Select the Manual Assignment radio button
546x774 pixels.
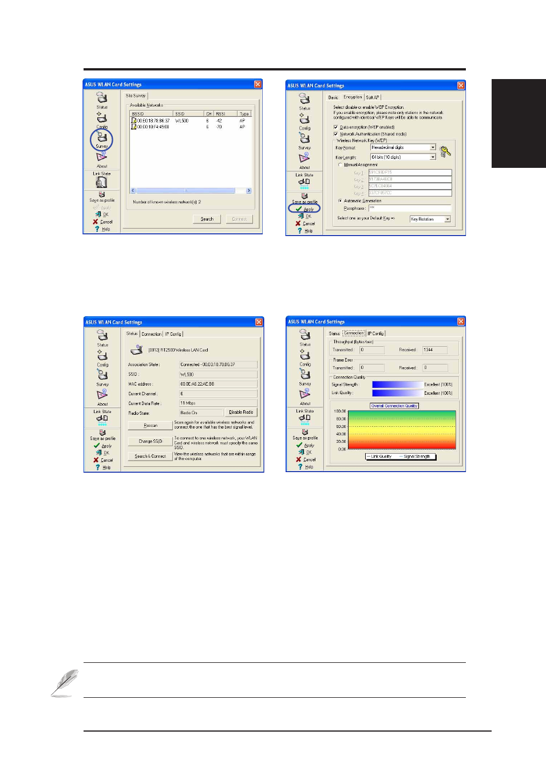coord(340,164)
